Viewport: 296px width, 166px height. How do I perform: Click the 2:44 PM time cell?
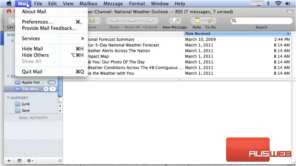[x=282, y=39]
